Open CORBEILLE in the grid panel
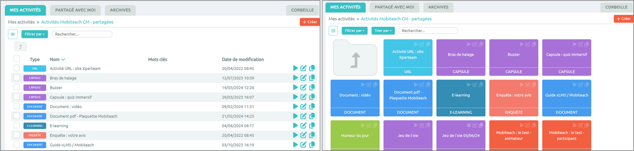This screenshot has width=634, height=151. tap(617, 7)
